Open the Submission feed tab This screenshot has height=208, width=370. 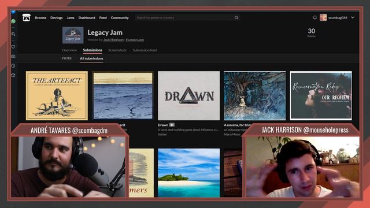coord(145,50)
